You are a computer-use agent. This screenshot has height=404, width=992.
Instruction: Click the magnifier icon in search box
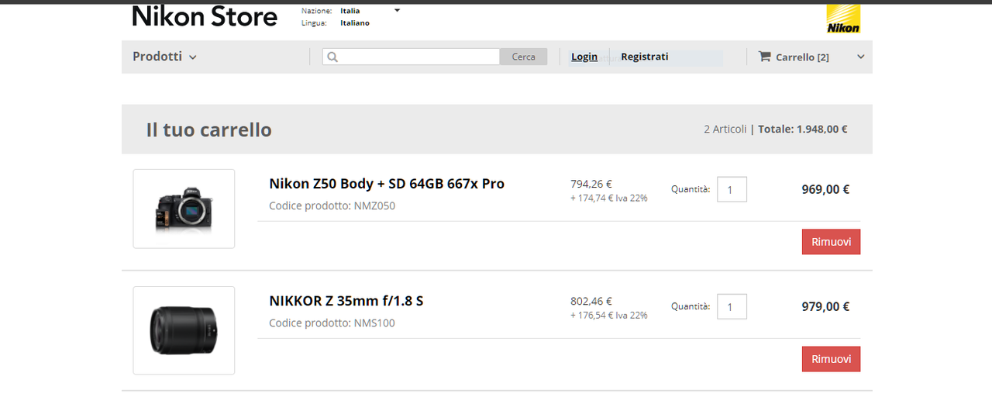click(x=332, y=57)
